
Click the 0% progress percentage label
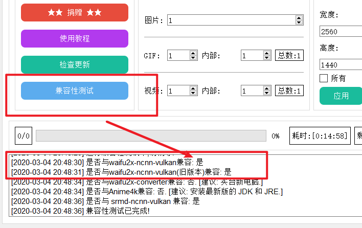point(276,136)
